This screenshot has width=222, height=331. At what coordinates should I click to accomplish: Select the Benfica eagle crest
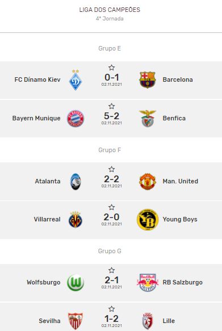(148, 119)
